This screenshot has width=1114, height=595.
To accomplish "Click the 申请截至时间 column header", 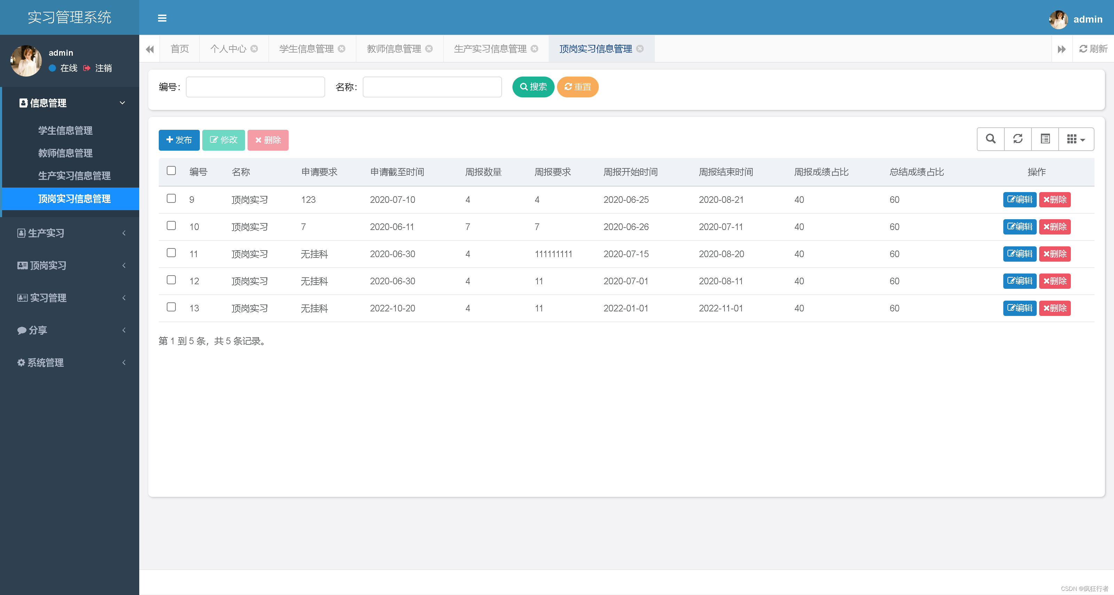I will (x=397, y=172).
